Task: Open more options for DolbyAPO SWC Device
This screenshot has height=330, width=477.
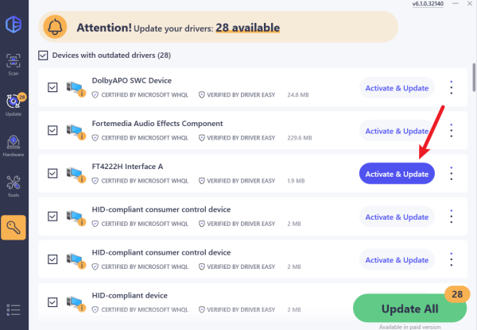Action: [x=452, y=87]
